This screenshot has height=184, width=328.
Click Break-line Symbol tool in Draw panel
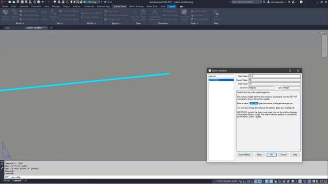[135, 15]
